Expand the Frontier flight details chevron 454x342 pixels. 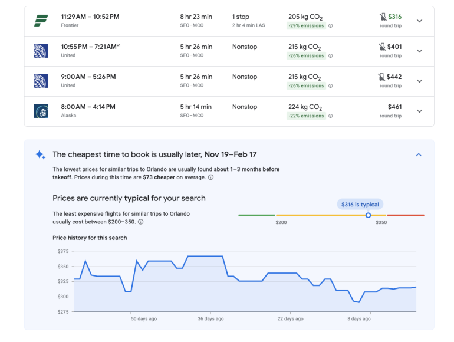click(419, 21)
